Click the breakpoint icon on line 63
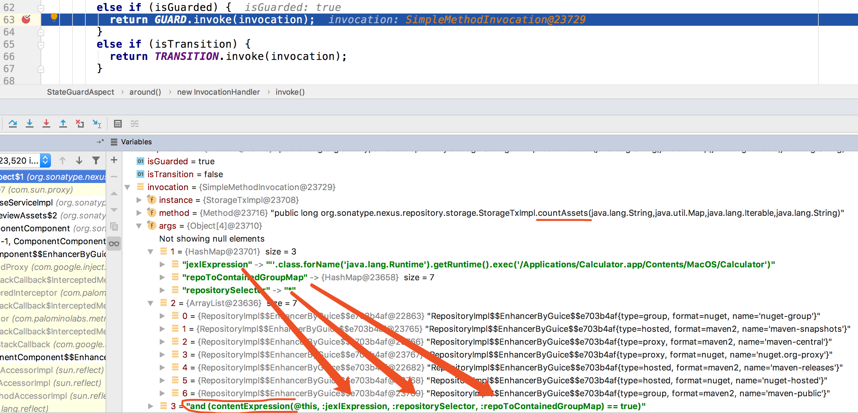The height and width of the screenshot is (413, 858). (x=26, y=19)
